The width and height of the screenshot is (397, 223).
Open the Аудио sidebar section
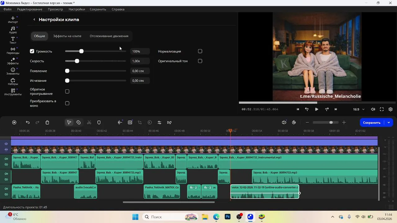(13, 30)
